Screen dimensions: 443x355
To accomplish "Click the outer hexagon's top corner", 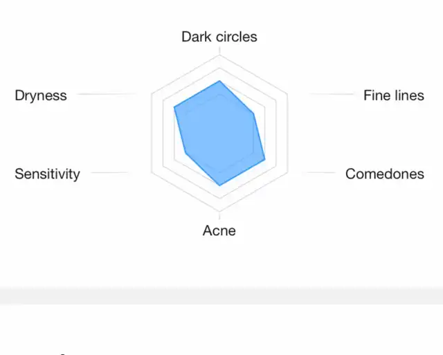I will click(x=219, y=55).
